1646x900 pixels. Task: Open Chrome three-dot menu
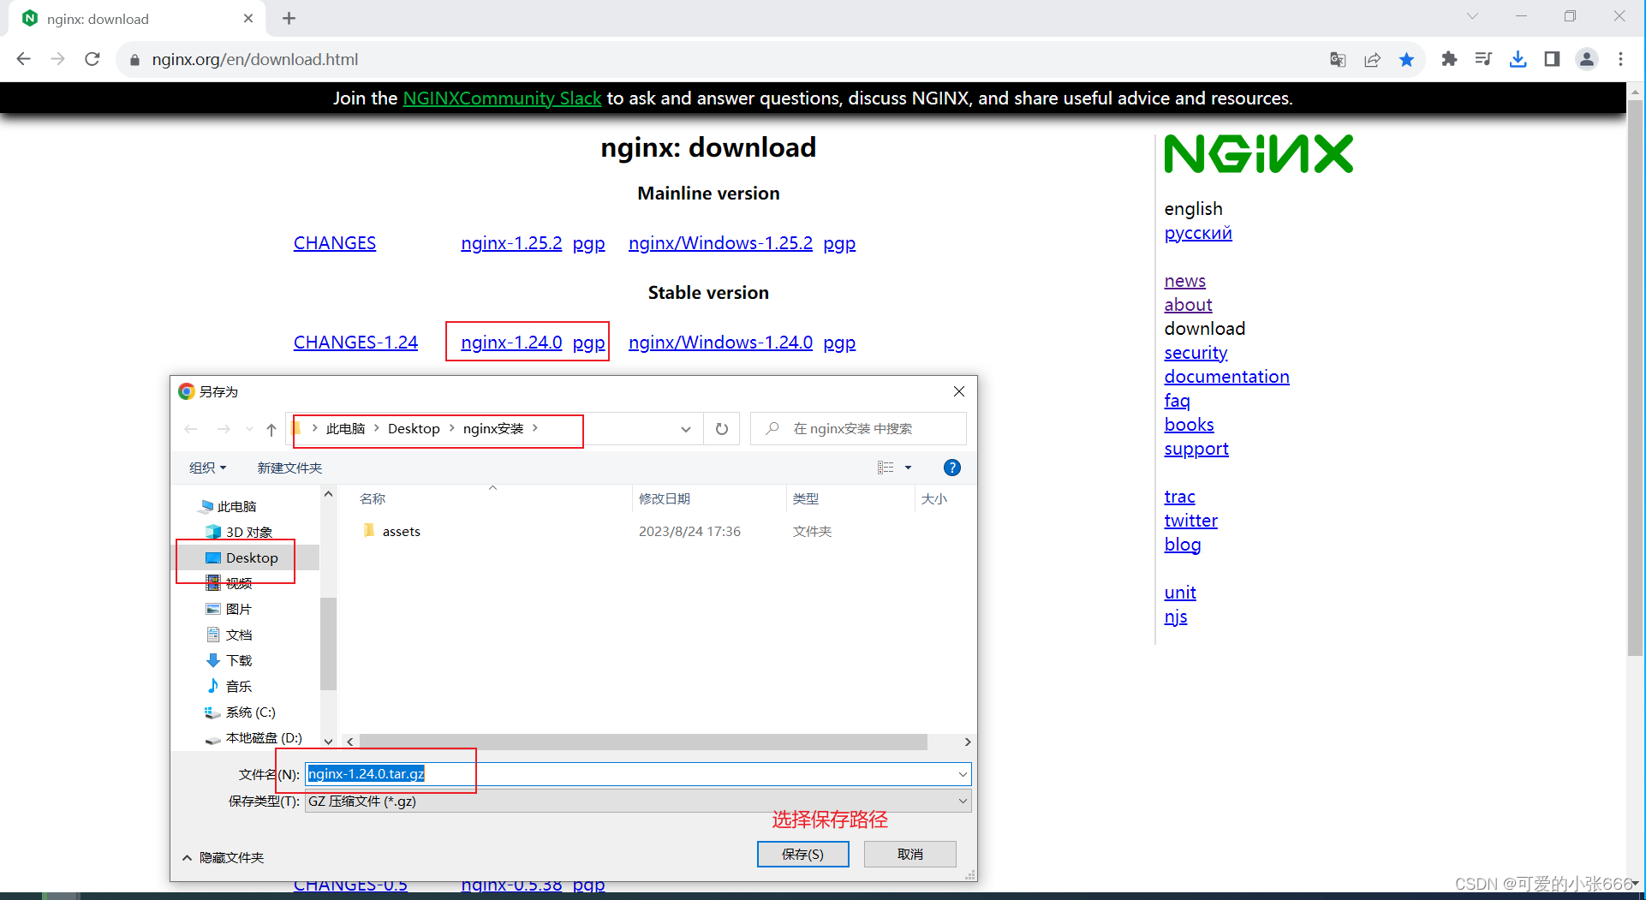1620,59
